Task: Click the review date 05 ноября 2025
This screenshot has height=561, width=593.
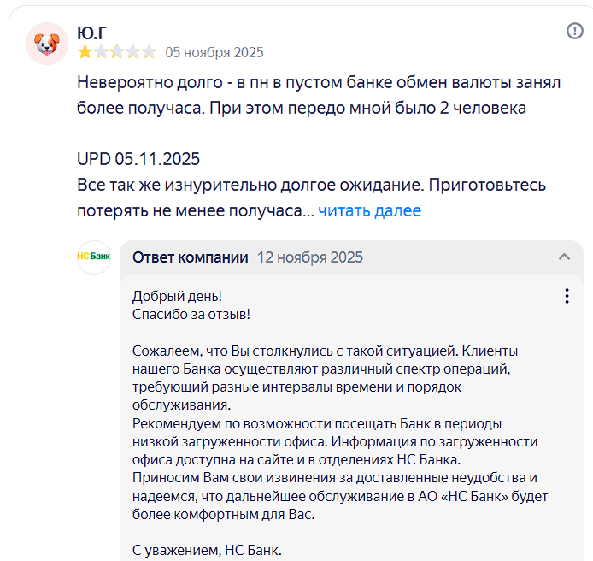Action: tap(214, 52)
